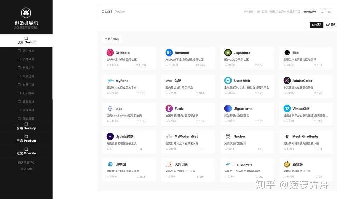Screen dimensions: 337x199
Task: Click the 178 count on AdobeColor card
Action: click(x=318, y=93)
